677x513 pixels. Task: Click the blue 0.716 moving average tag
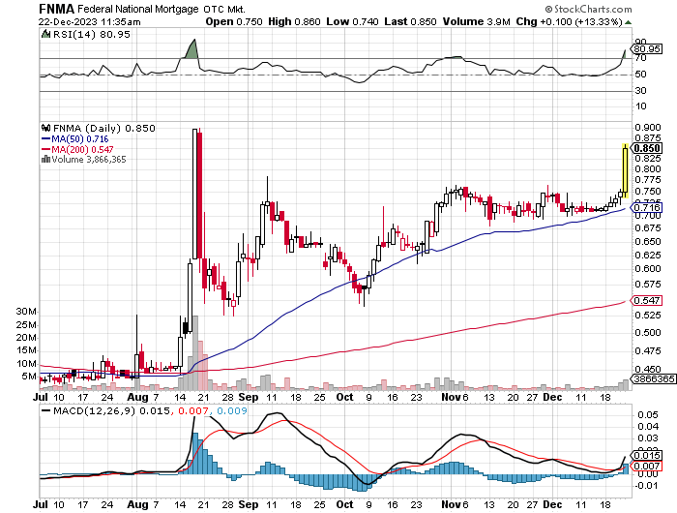coord(647,208)
